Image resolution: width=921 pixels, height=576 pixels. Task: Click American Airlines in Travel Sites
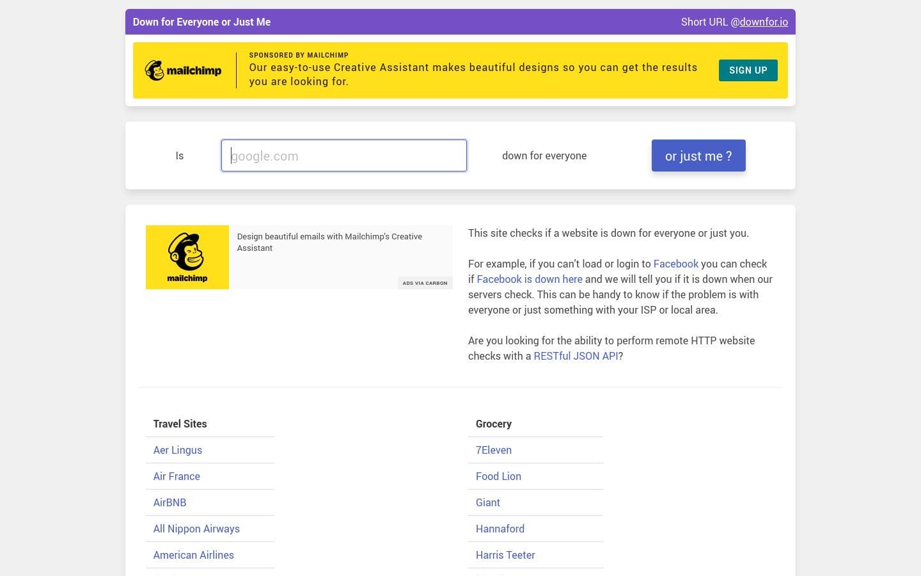click(x=194, y=555)
